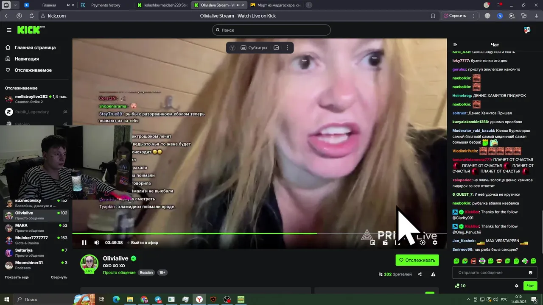Open Yandex Browser taskbar icon

click(199, 299)
